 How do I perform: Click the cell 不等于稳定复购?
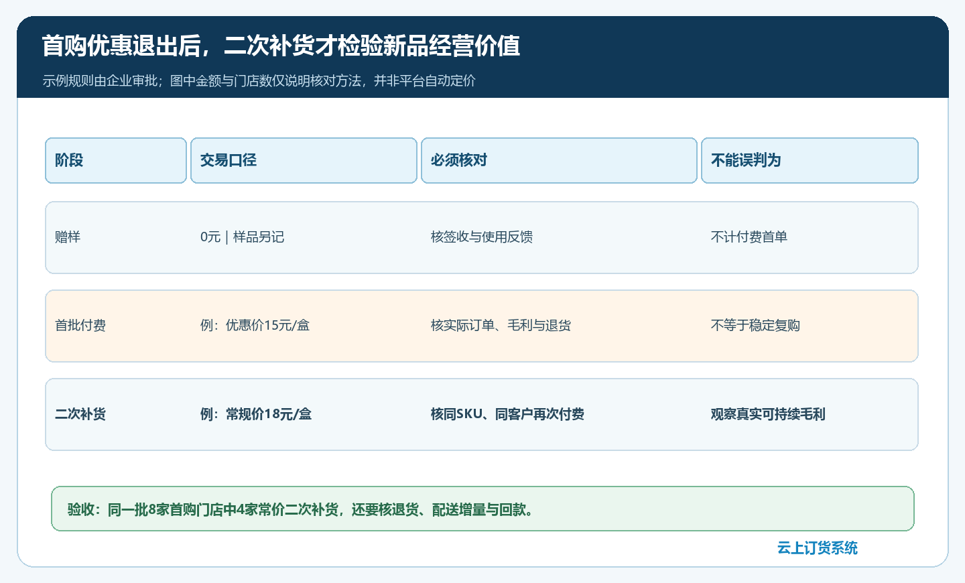[x=755, y=326]
